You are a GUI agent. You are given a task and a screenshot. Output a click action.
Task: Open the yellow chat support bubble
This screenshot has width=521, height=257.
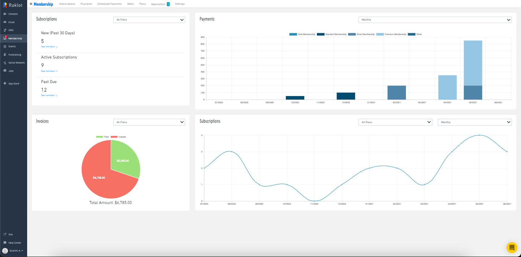(x=512, y=248)
